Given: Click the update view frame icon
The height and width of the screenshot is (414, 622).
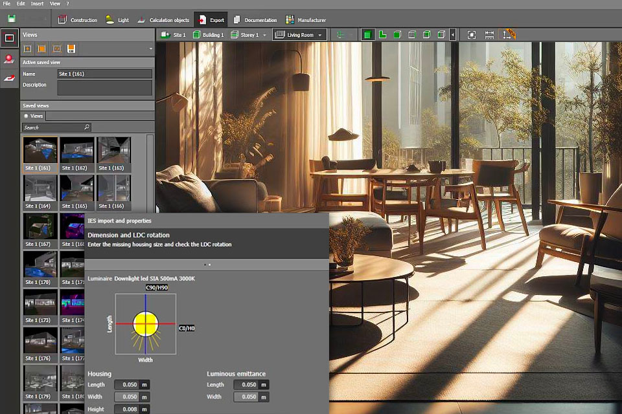Looking at the screenshot, I should pos(57,49).
